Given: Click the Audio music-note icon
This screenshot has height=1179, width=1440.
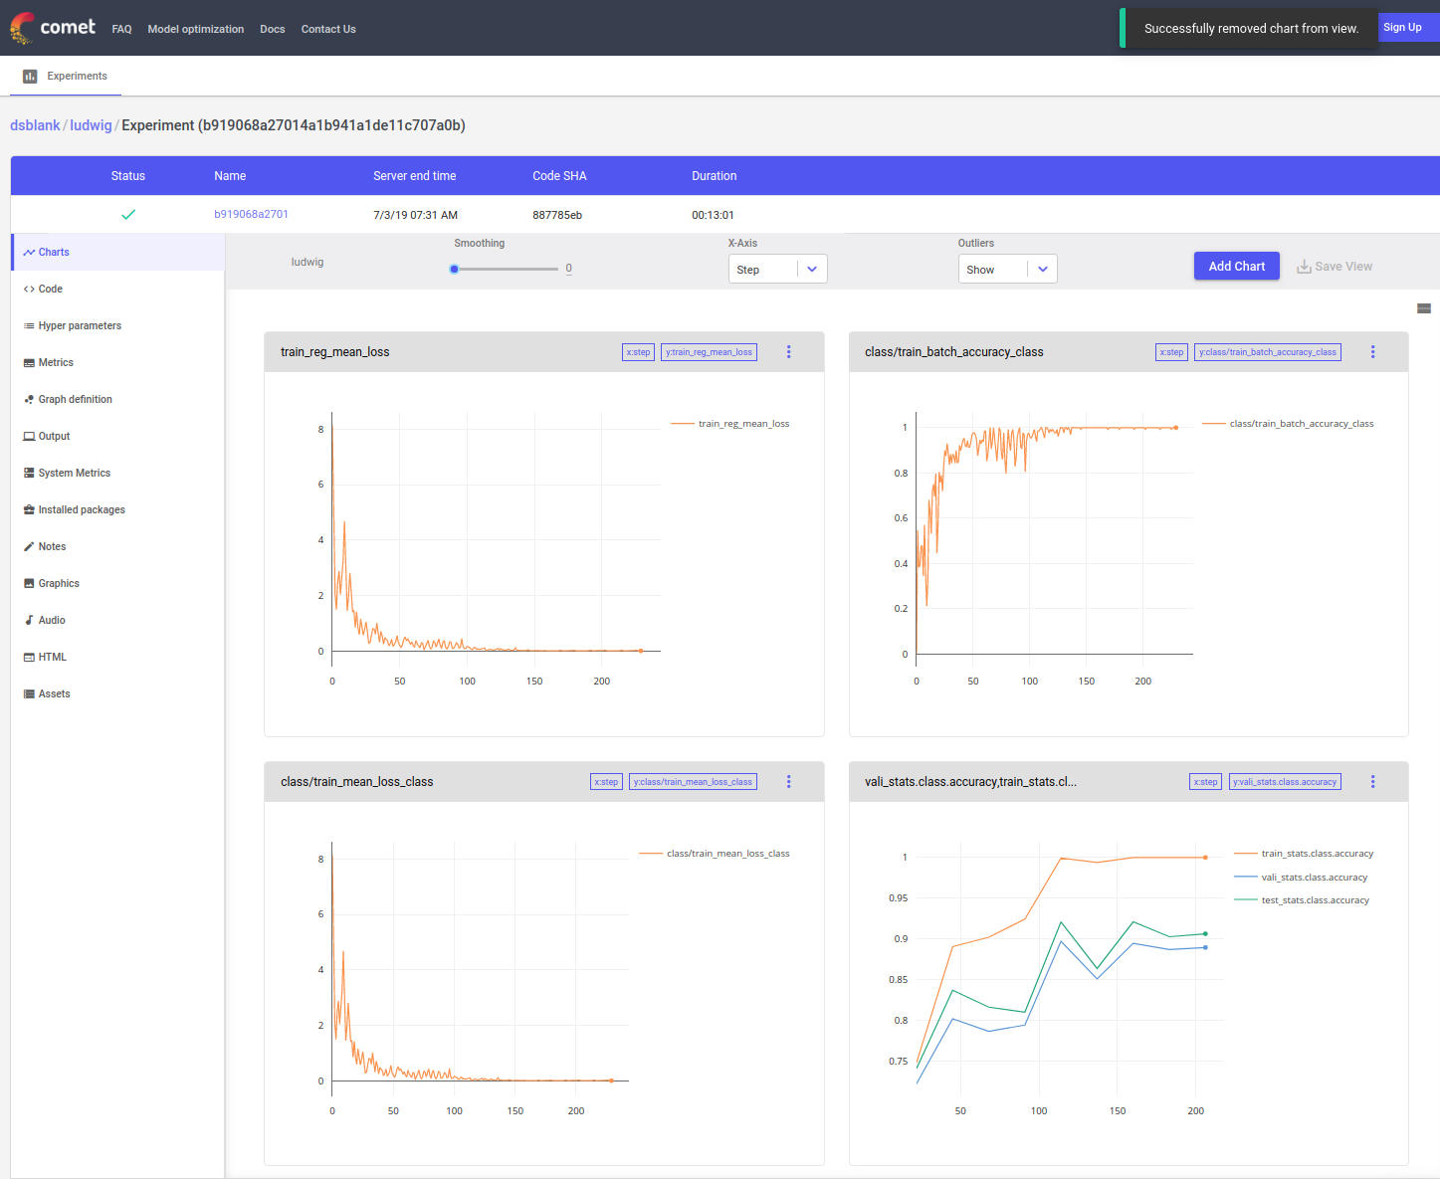Looking at the screenshot, I should [x=29, y=621].
